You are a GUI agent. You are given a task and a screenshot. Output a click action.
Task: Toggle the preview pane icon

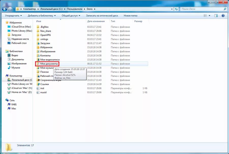(216, 15)
